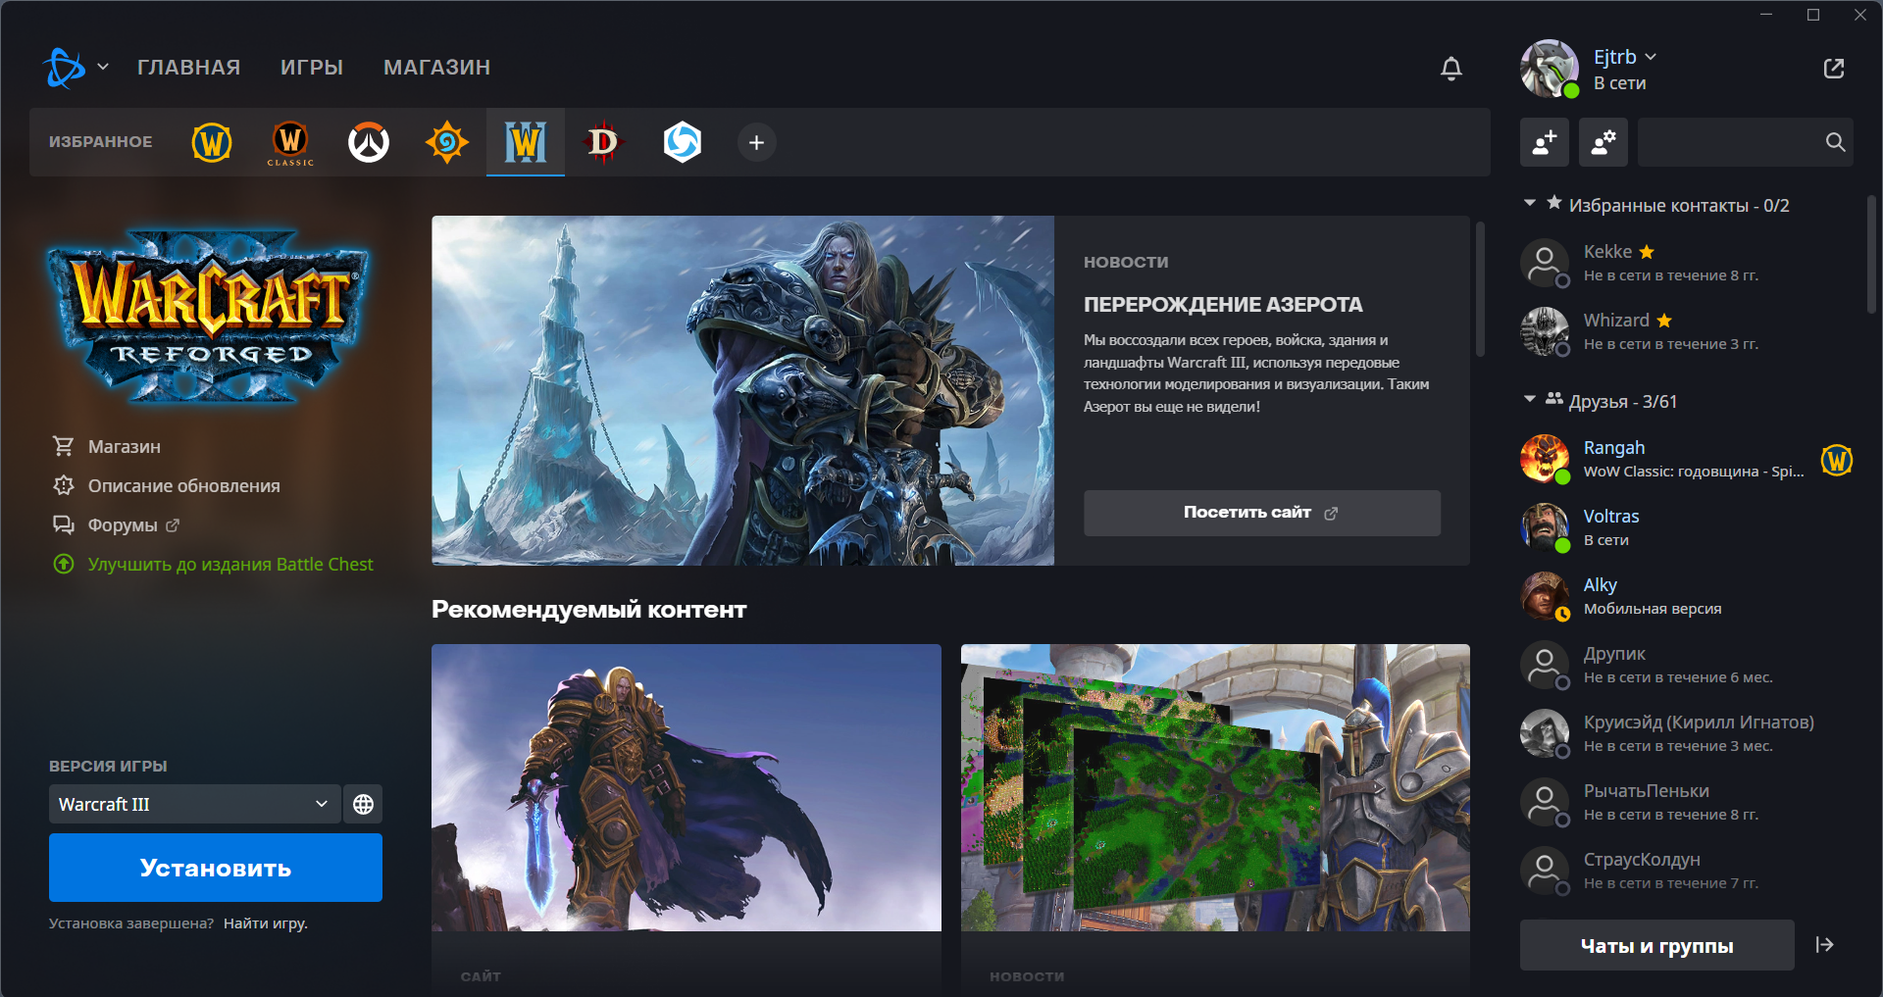The image size is (1883, 997).
Task: Collapse the Друзья group
Action: (x=1530, y=400)
